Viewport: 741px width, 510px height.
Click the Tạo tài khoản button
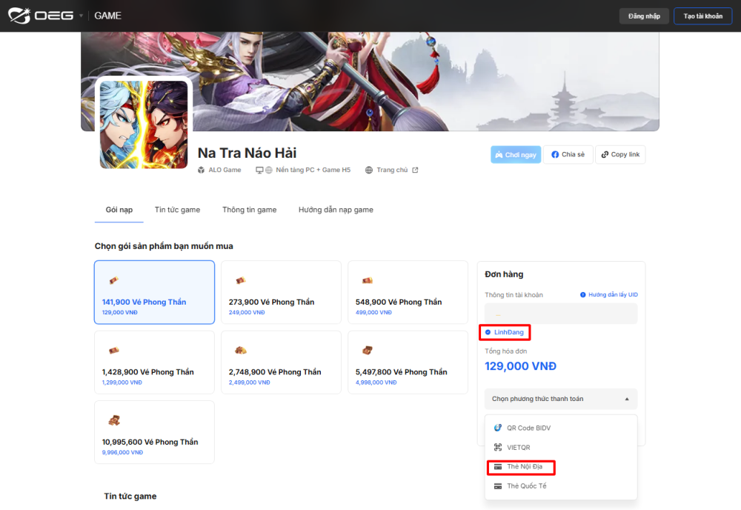tap(702, 16)
